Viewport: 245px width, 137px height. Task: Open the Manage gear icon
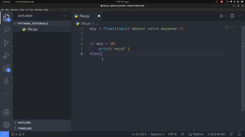tap(7, 125)
